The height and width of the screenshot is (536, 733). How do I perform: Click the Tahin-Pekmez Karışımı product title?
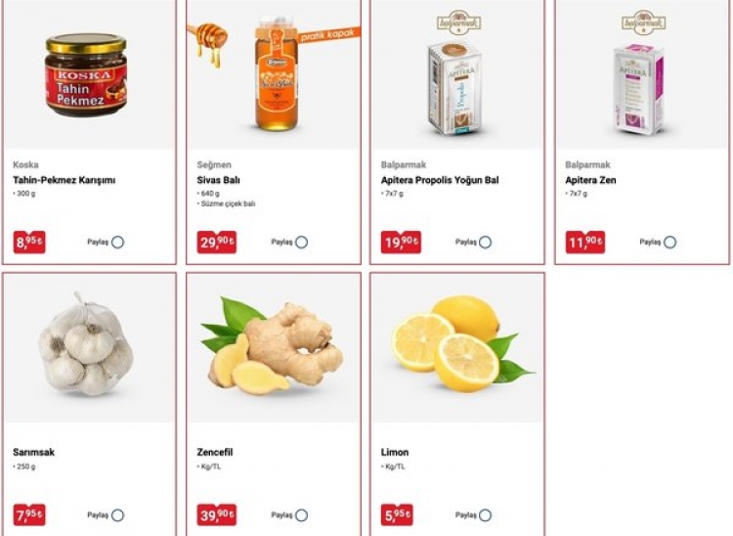tap(65, 180)
